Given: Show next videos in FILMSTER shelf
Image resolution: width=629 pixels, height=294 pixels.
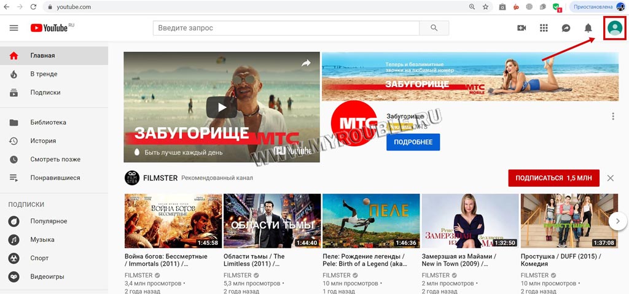Looking at the screenshot, I should click(618, 220).
